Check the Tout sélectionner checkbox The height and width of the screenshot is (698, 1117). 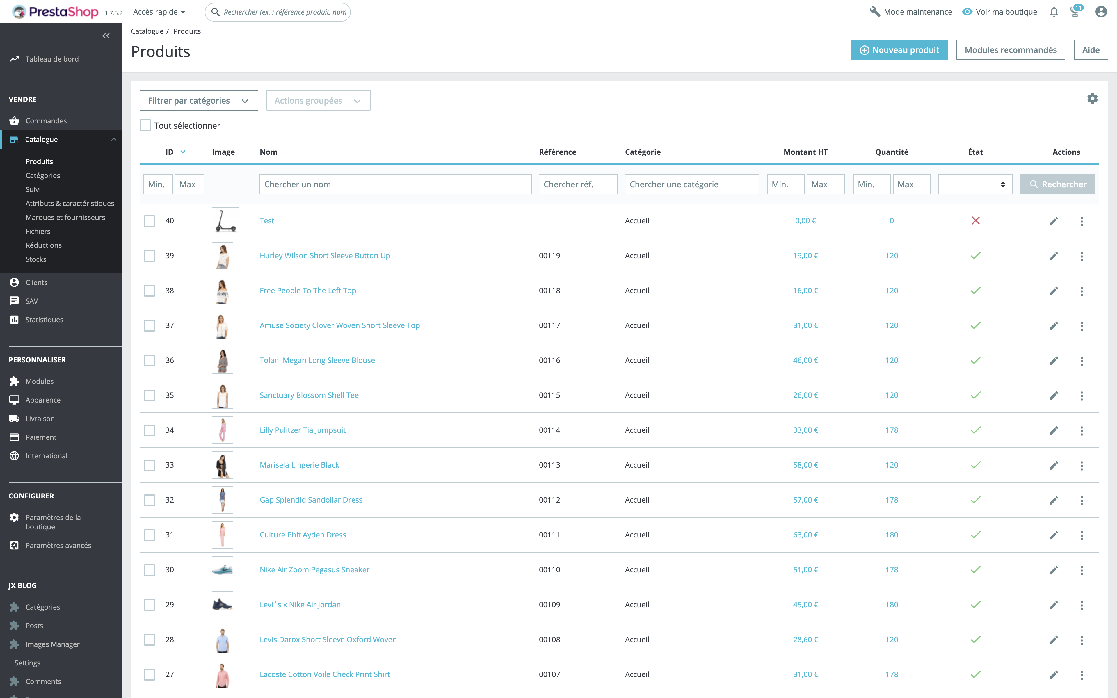coord(145,126)
